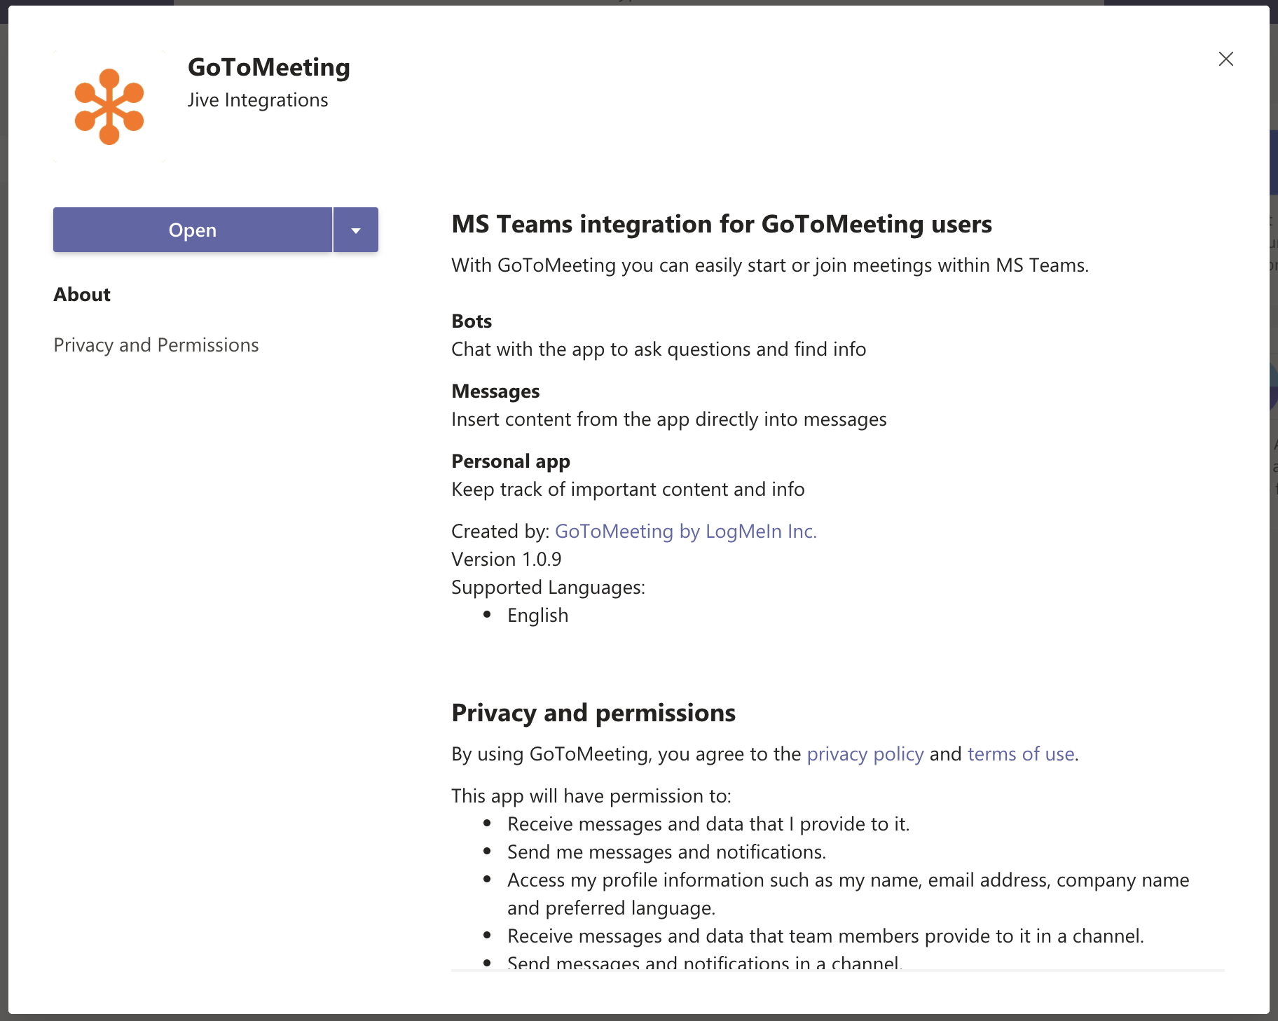Image resolution: width=1278 pixels, height=1021 pixels.
Task: Click the Jive Integrations subtitle
Action: point(258,100)
